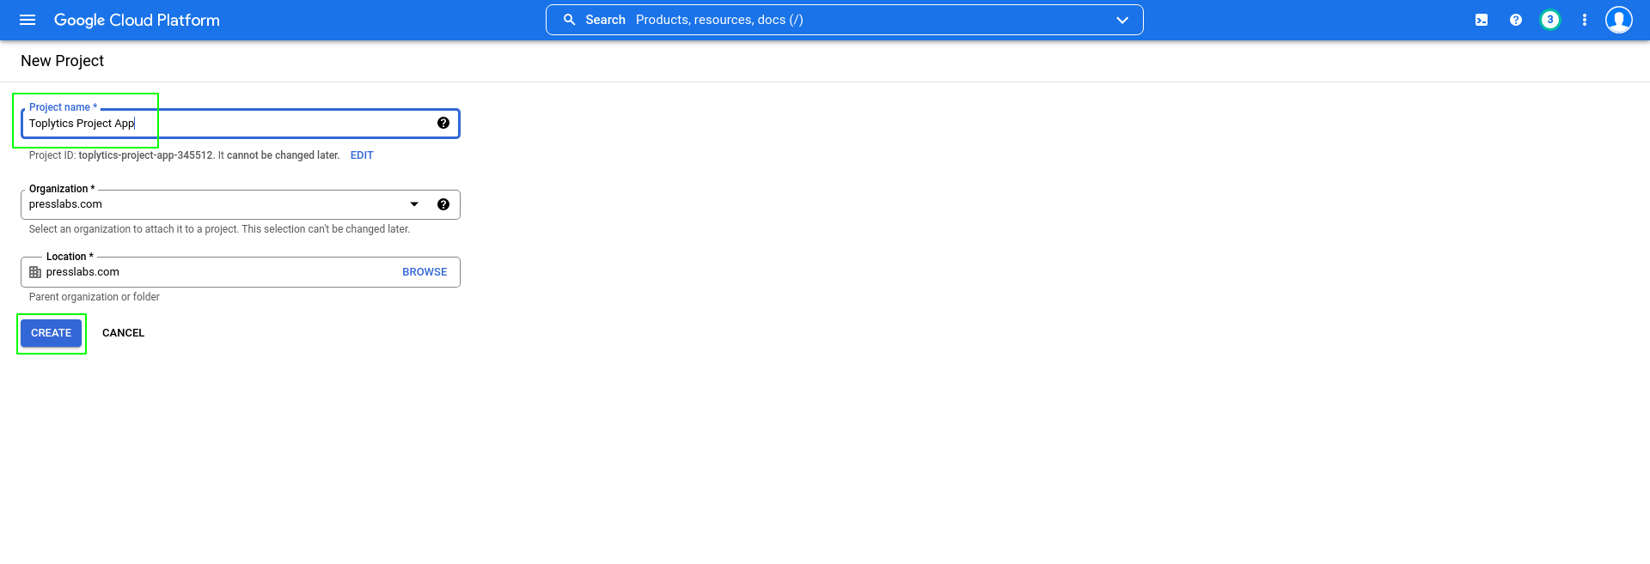Open the account avatar menu

click(x=1619, y=20)
